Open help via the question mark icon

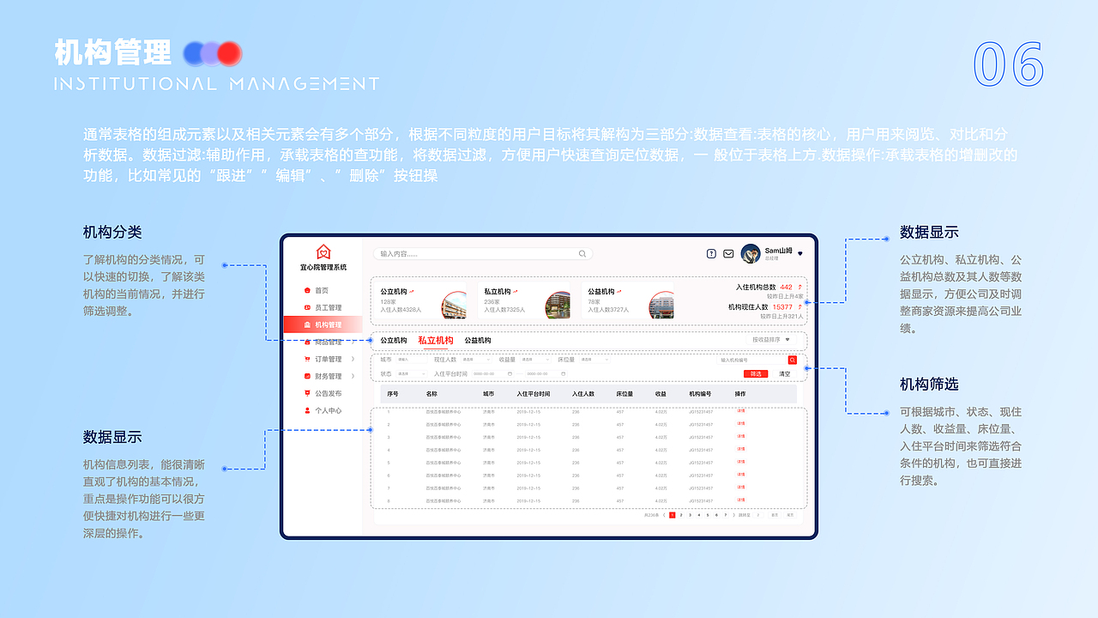point(711,254)
